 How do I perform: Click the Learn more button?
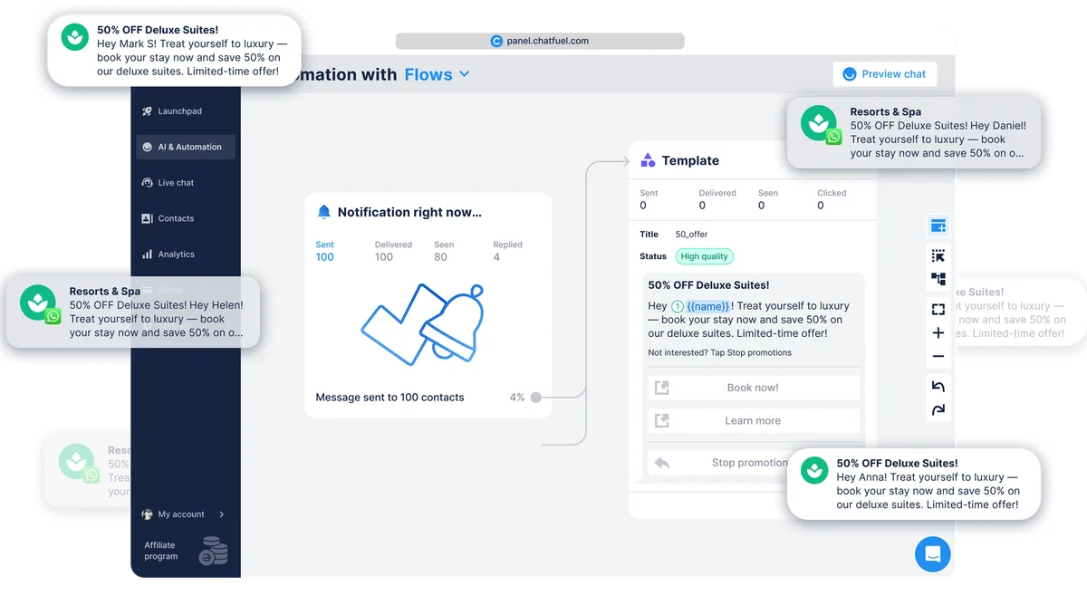click(753, 420)
